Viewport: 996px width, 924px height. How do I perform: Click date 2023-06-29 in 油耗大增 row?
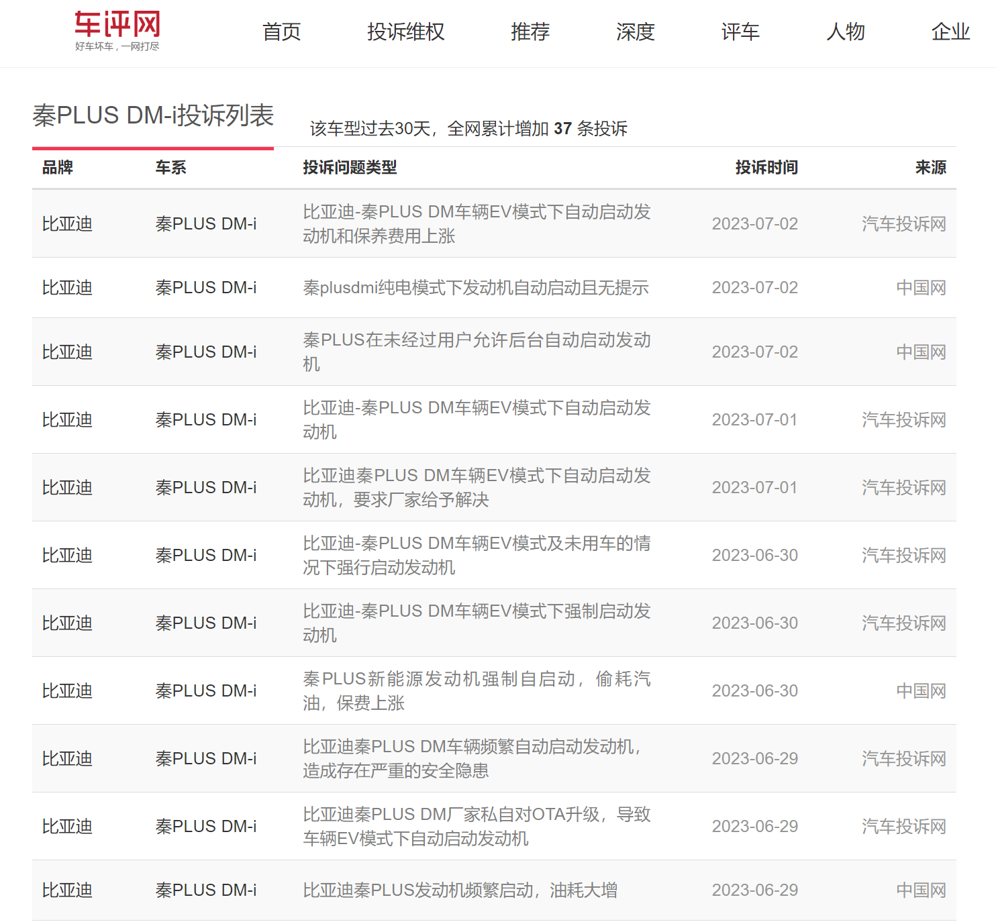click(x=755, y=890)
